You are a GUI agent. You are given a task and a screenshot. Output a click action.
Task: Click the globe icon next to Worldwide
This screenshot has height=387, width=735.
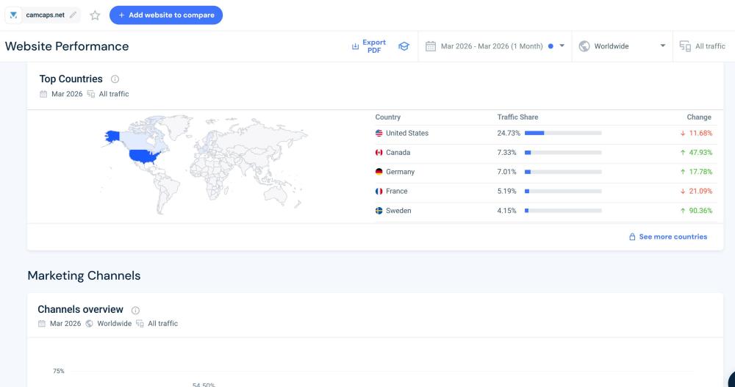[x=584, y=46]
